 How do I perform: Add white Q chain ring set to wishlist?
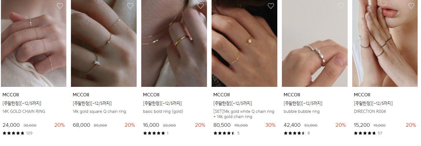(271, 6)
